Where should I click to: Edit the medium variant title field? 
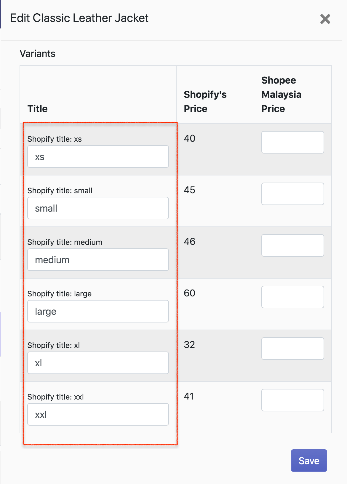[98, 260]
